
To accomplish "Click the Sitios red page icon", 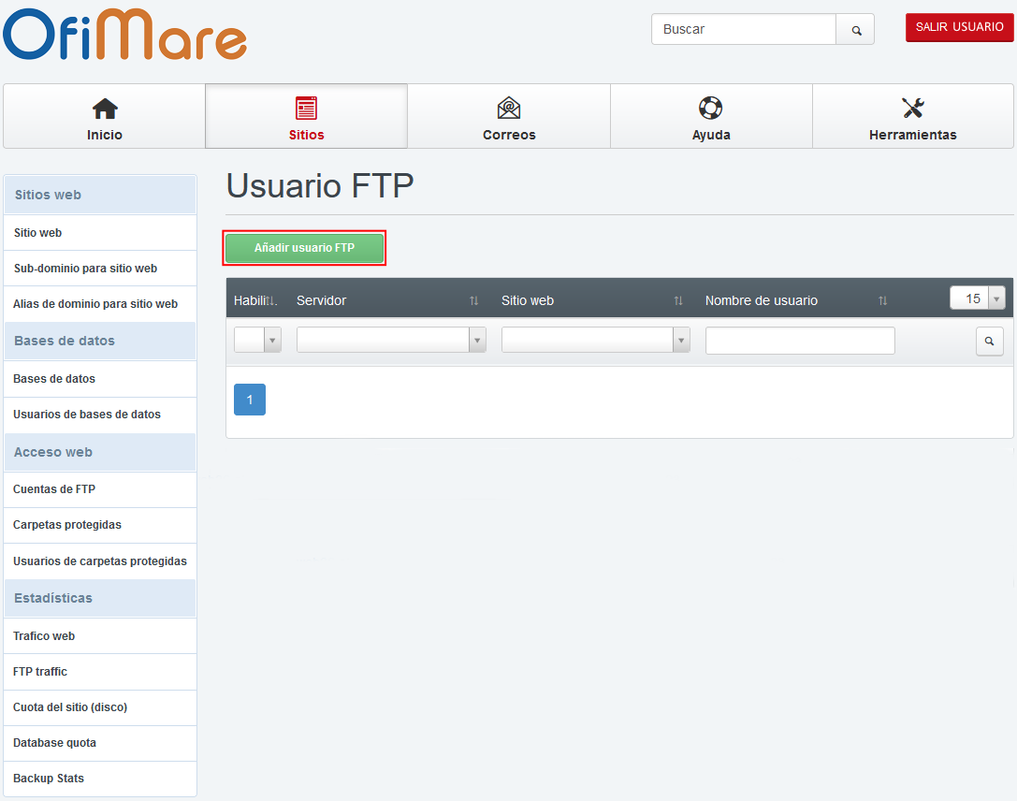I will 306,109.
